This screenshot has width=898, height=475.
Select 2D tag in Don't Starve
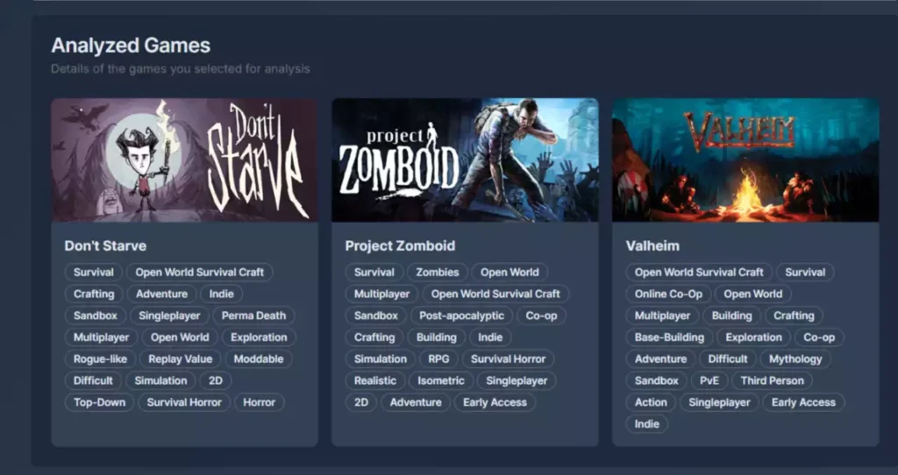tap(216, 380)
